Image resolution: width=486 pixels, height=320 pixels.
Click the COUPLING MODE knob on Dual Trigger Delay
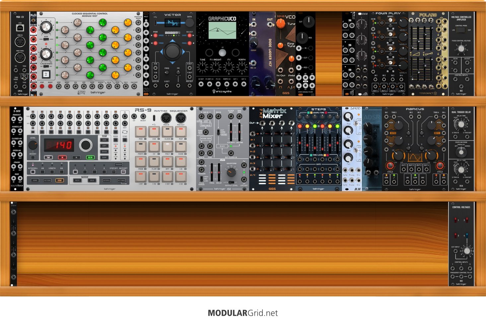click(461, 152)
